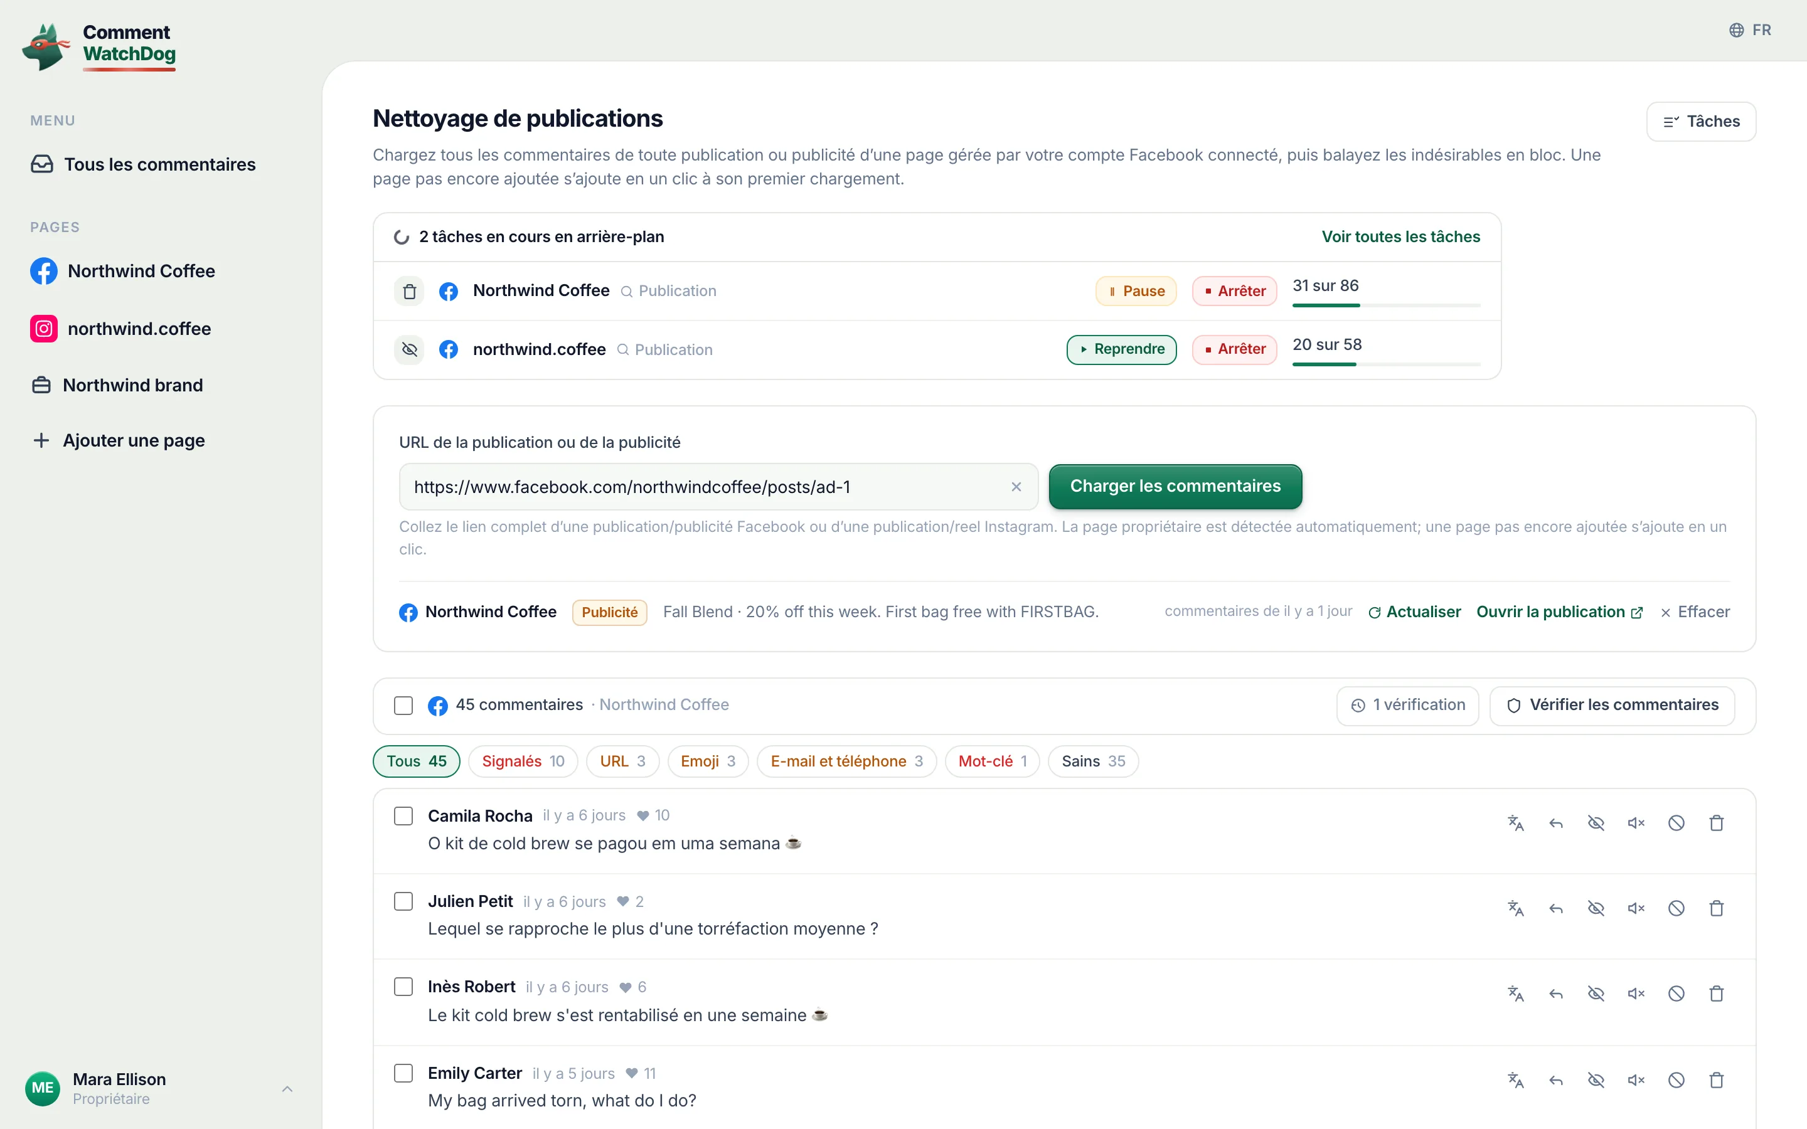Filter by URL 3
The width and height of the screenshot is (1807, 1129).
pyautogui.click(x=623, y=761)
